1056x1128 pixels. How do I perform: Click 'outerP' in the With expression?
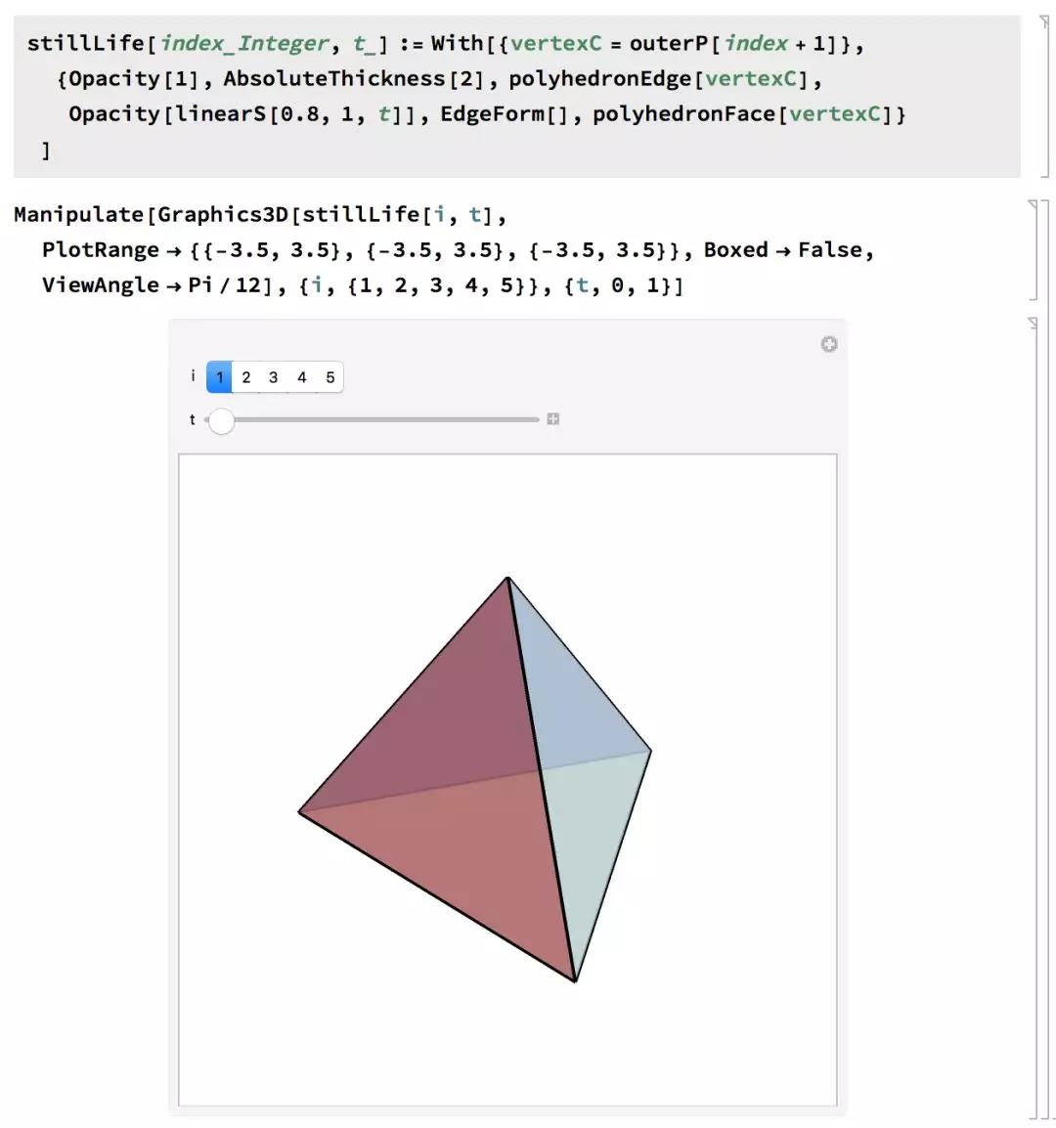(x=669, y=43)
